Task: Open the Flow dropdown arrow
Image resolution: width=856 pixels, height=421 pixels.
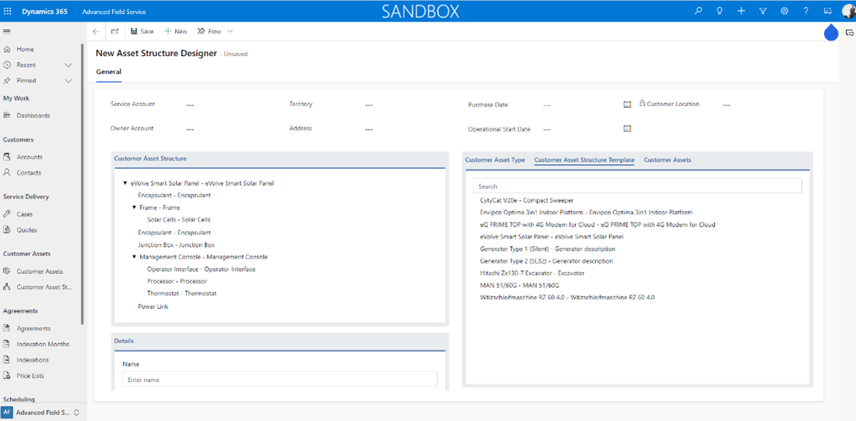Action: 230,32
